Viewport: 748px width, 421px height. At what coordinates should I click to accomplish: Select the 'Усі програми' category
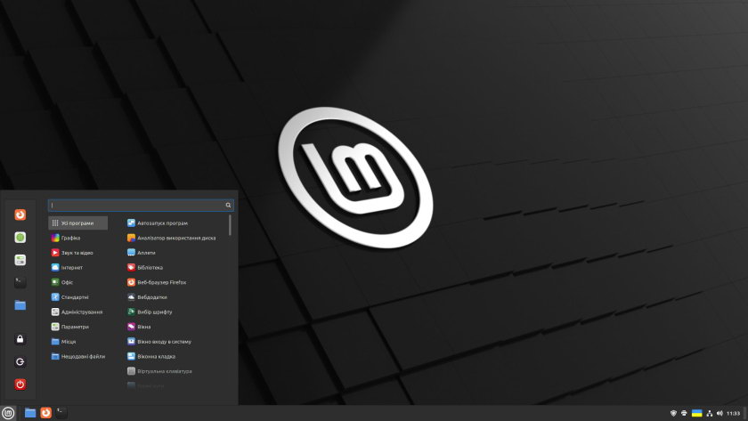pyautogui.click(x=78, y=223)
